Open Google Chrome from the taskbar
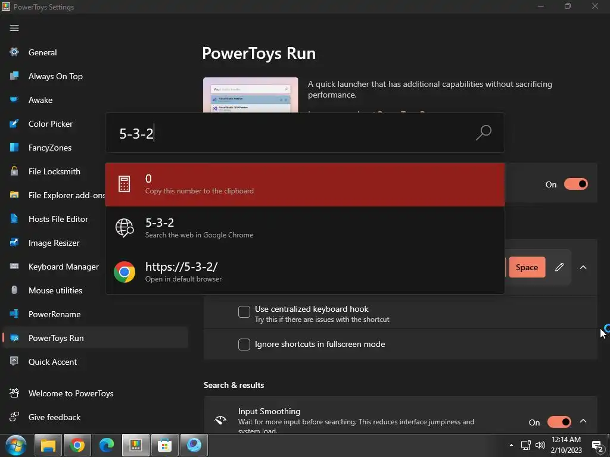 pyautogui.click(x=77, y=445)
